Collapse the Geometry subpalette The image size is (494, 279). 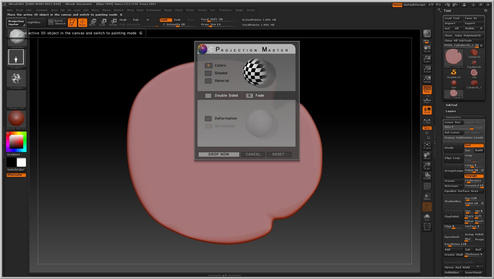453,117
